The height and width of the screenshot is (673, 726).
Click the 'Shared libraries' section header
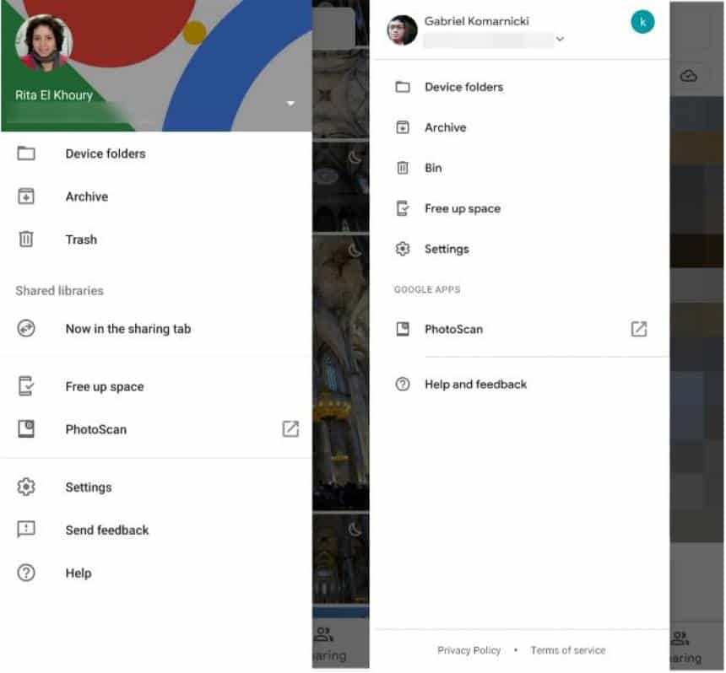tap(59, 290)
